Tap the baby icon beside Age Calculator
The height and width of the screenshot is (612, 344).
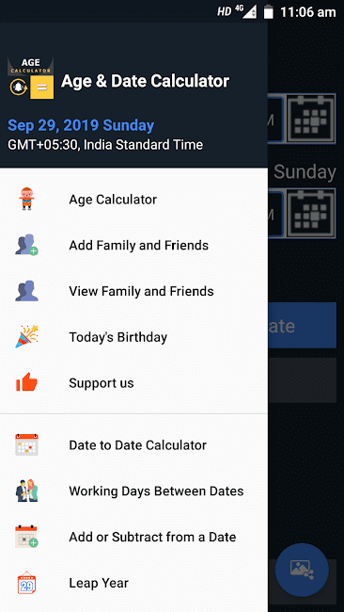coord(26,199)
